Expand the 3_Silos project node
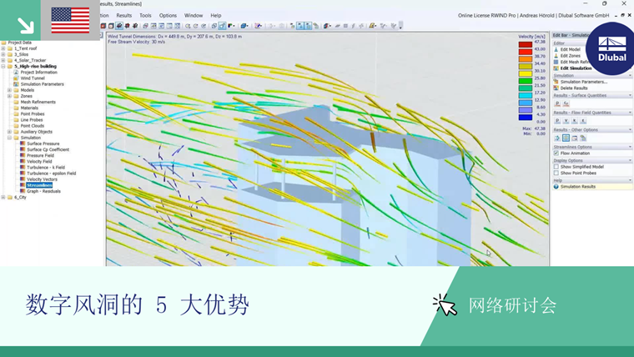634x357 pixels. pyautogui.click(x=3, y=54)
